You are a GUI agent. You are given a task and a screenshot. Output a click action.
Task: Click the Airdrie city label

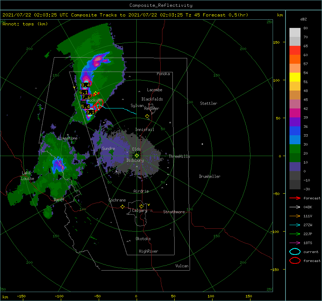pos(141,191)
